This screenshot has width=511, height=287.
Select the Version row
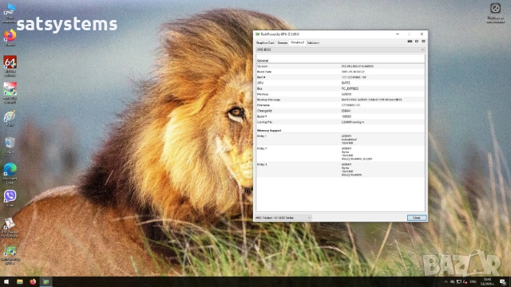click(x=340, y=66)
